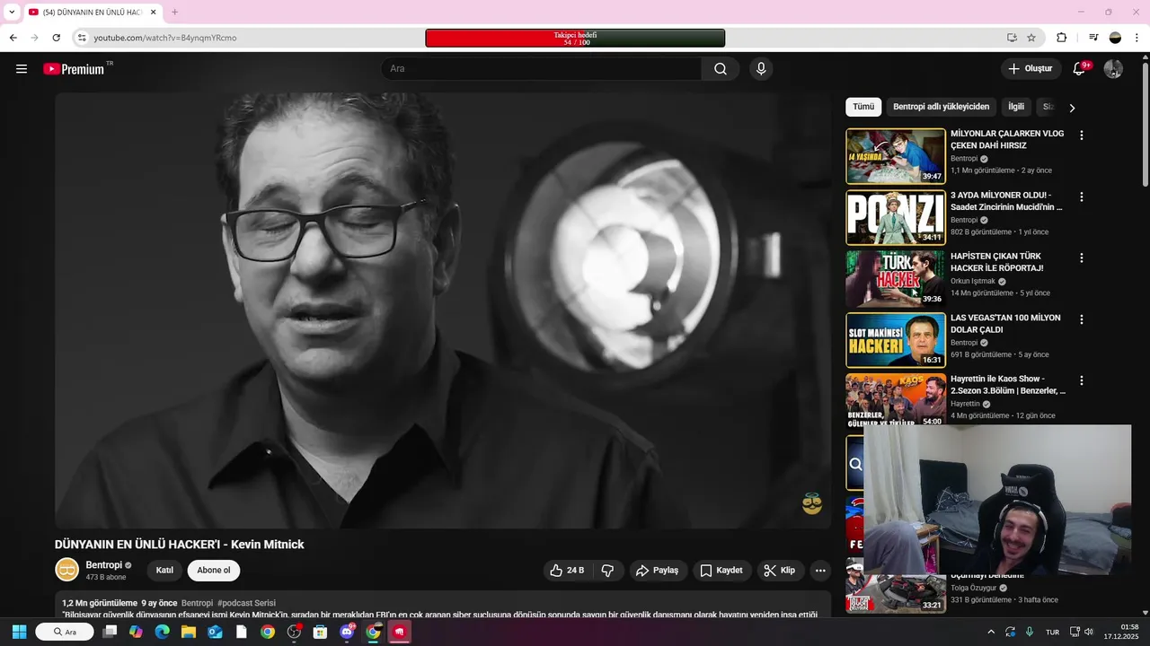Open the #podcast Serisi hashtag link
Screen dimensions: 1150x646
(246, 603)
